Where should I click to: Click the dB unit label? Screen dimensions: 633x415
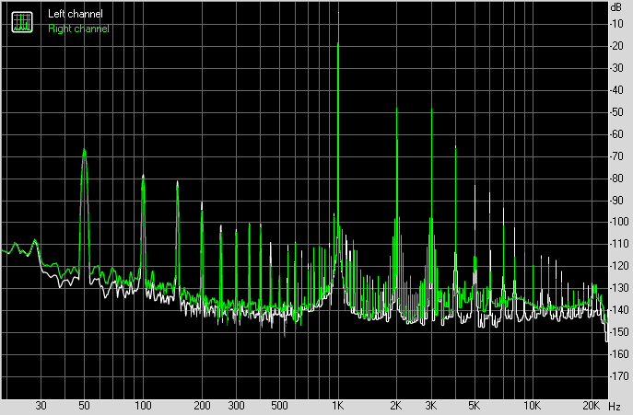[x=616, y=7]
